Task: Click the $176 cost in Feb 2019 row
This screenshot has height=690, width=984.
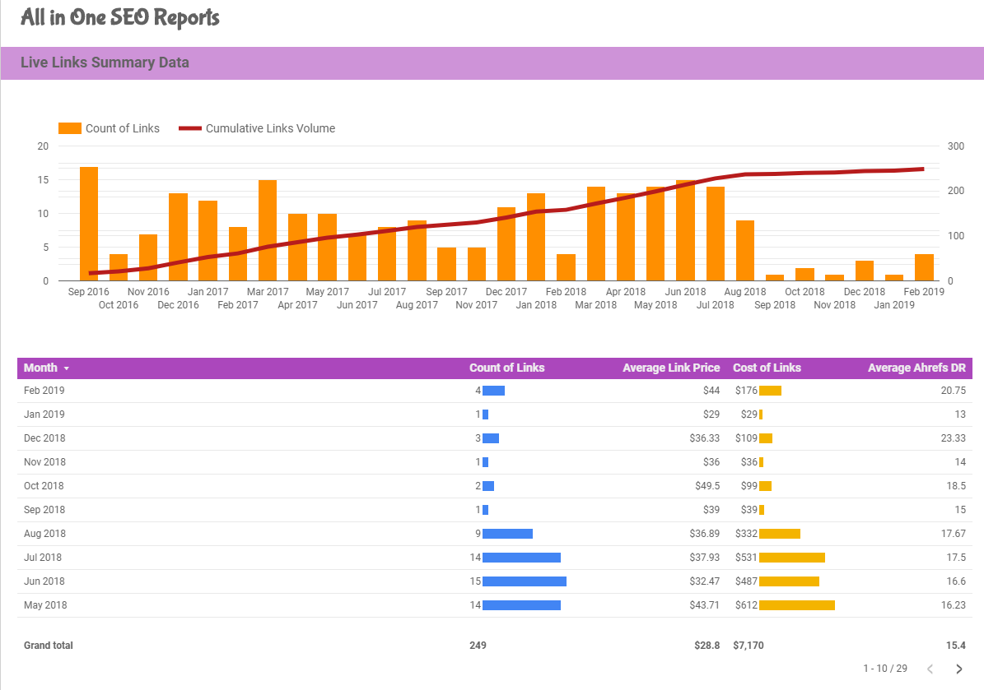Action: [x=746, y=391]
